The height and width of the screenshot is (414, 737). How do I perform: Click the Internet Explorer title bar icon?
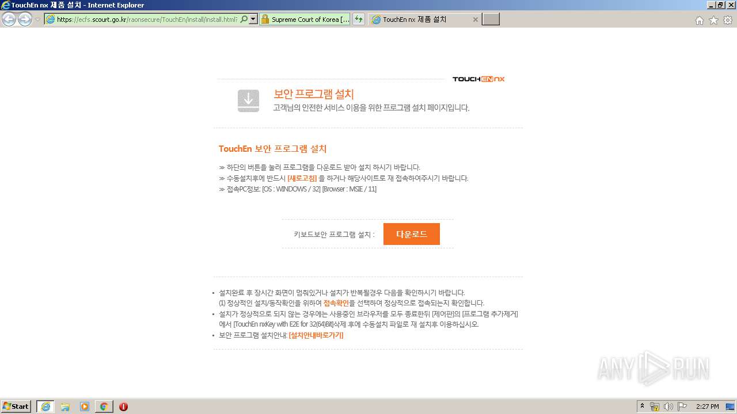click(6, 5)
